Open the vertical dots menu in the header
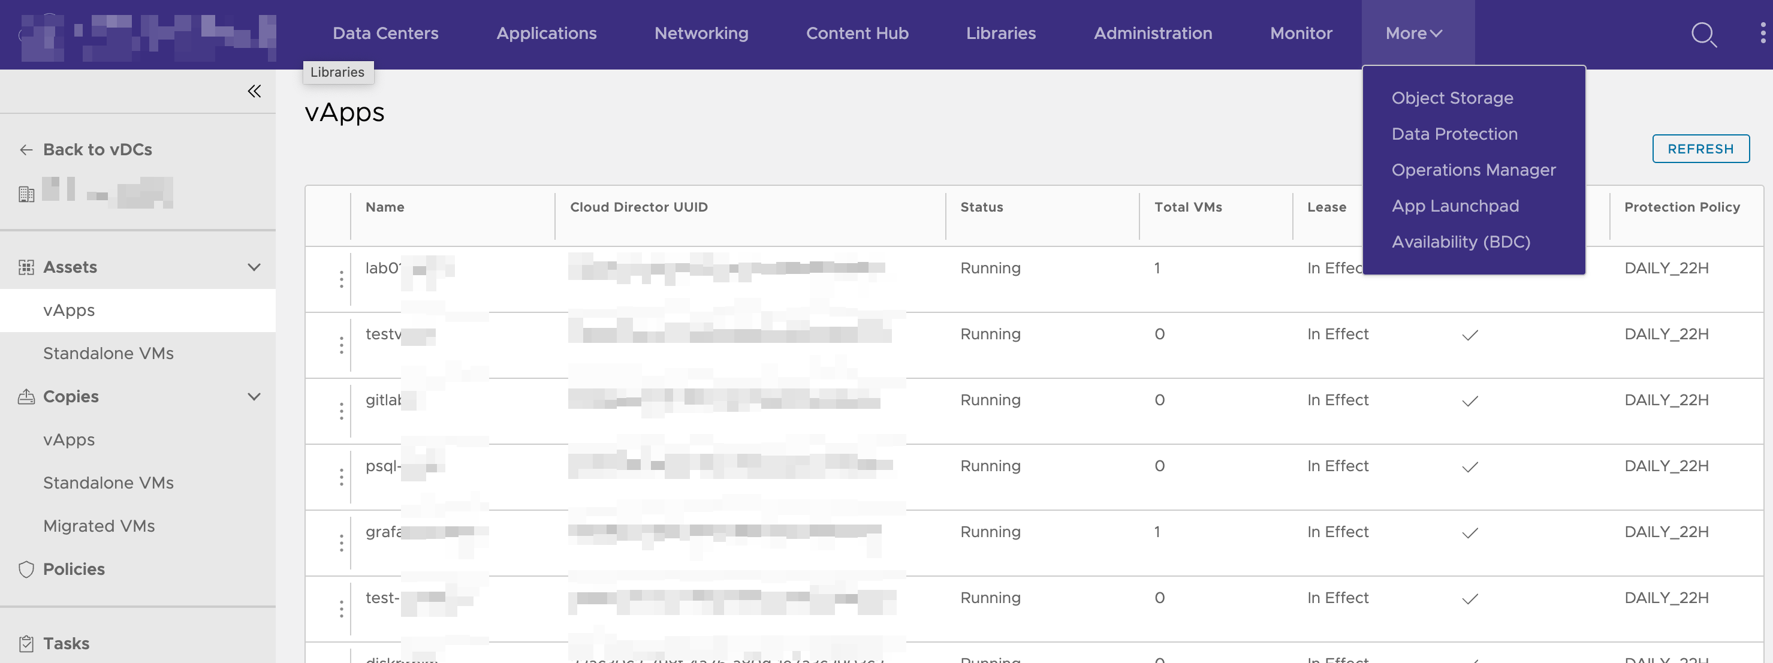Image resolution: width=1773 pixels, height=663 pixels. coord(1763,33)
